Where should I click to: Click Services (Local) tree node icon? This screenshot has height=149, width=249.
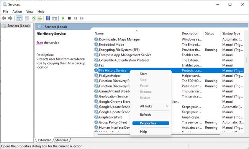[4, 26]
